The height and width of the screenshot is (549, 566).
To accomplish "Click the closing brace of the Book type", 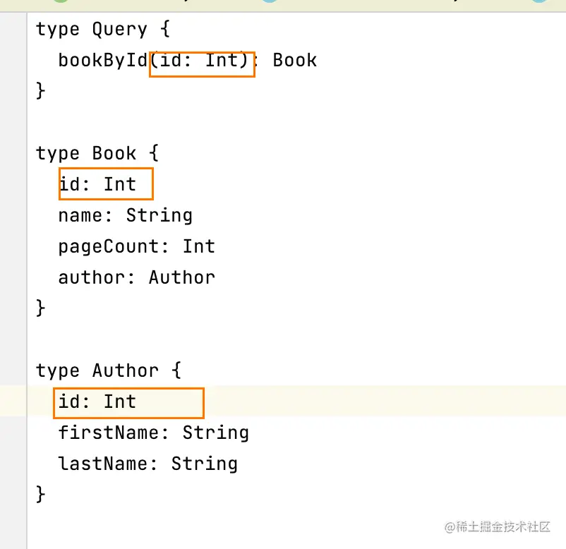I will 40,308.
